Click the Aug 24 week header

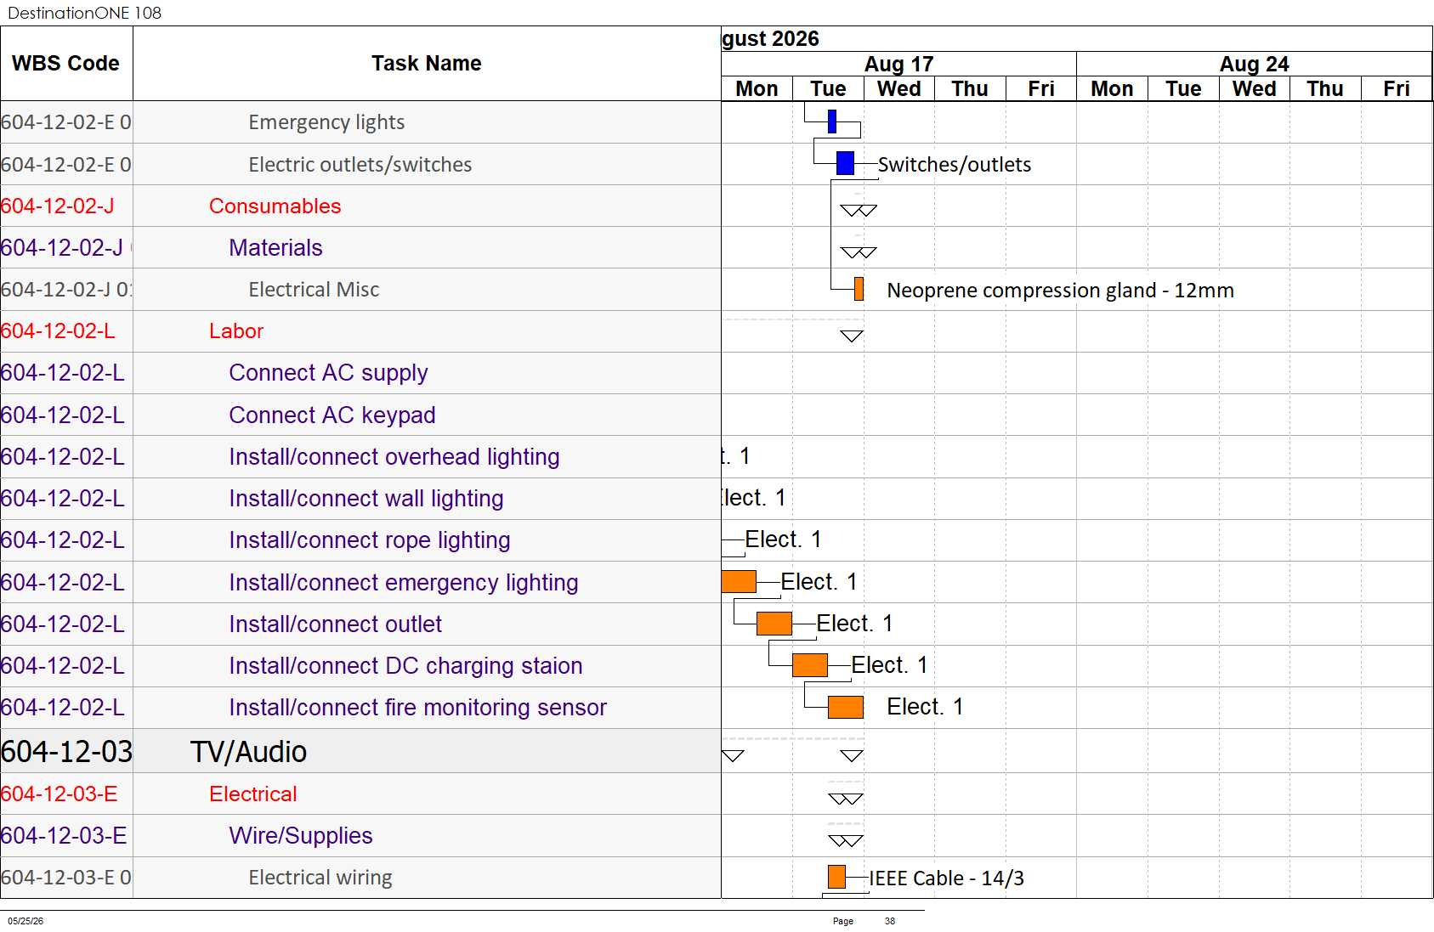pyautogui.click(x=1254, y=64)
